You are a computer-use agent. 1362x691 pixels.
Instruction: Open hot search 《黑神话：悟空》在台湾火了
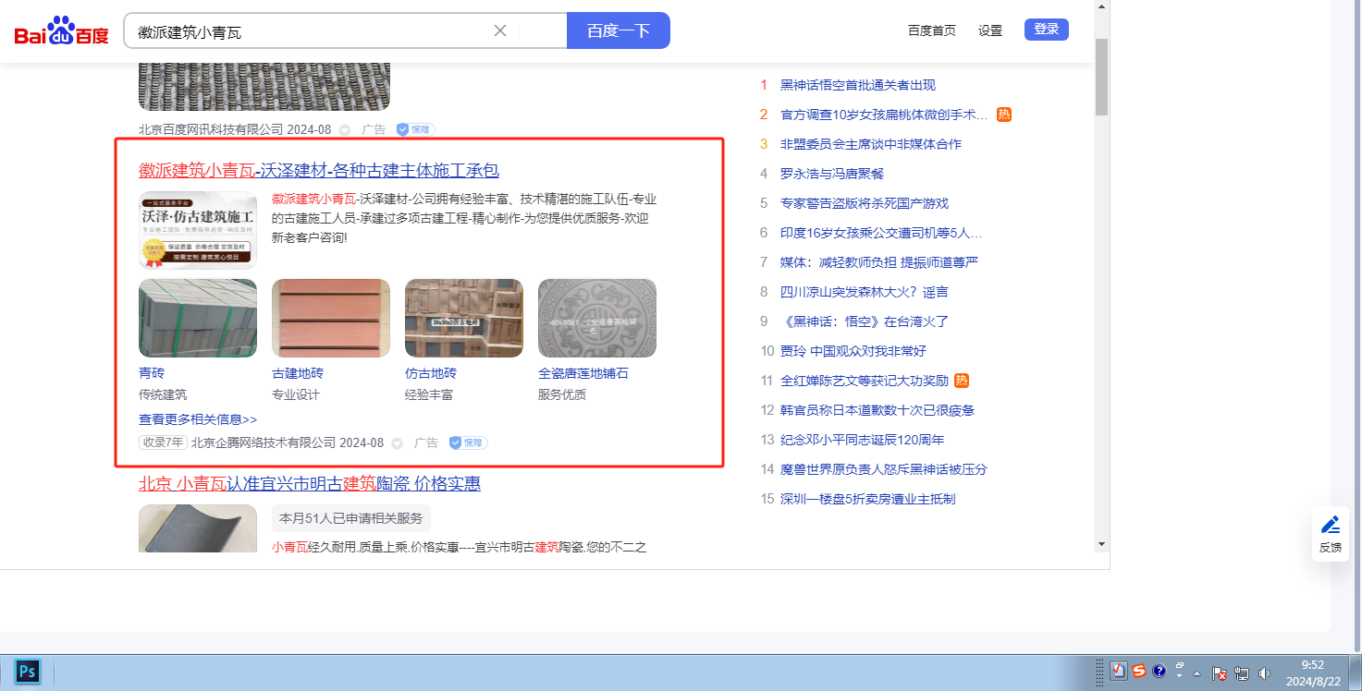(x=865, y=321)
